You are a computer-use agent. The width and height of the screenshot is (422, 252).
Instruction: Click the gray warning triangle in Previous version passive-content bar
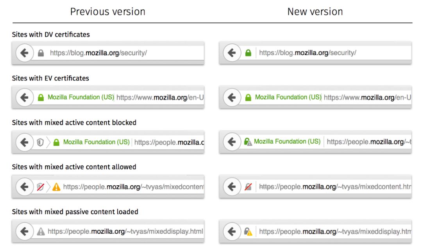click(x=41, y=232)
